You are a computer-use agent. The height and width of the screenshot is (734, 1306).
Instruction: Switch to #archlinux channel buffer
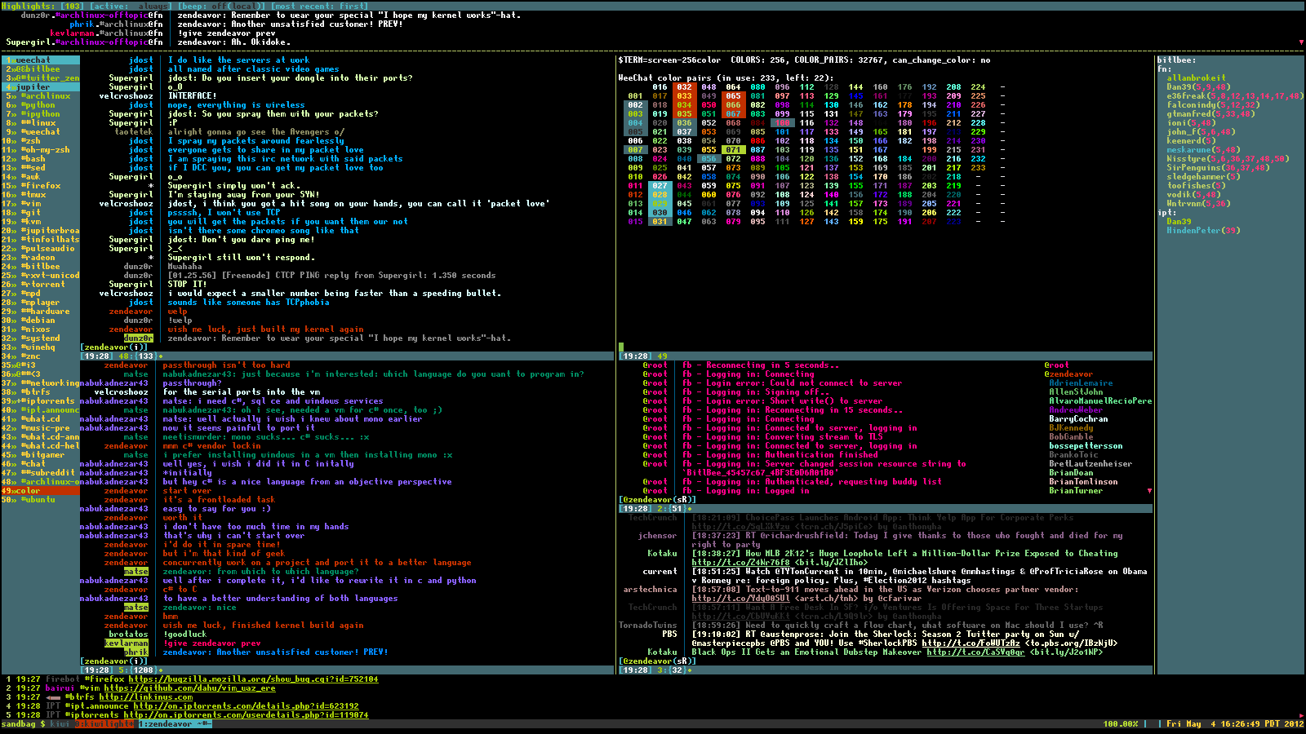click(x=40, y=96)
